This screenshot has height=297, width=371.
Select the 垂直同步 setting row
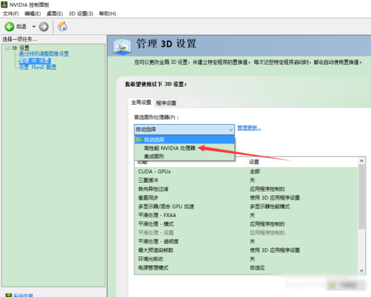coord(246,198)
